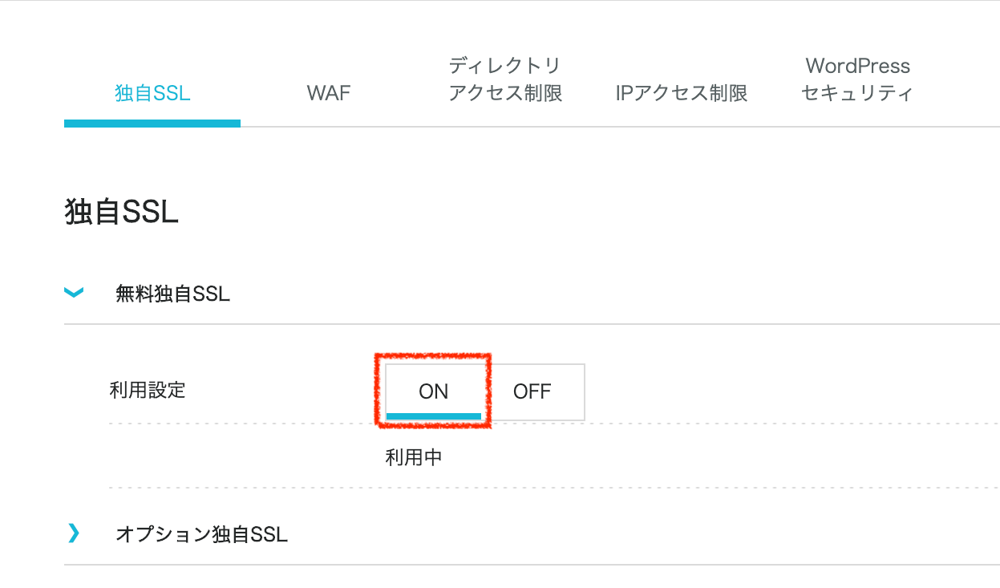Click the 独自SSL page heading

click(122, 211)
